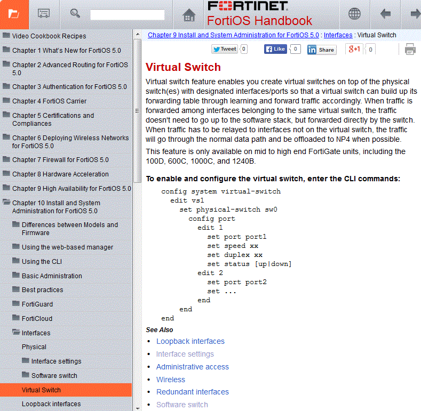
Task: Go to the handbook home icon
Action: [189, 14]
